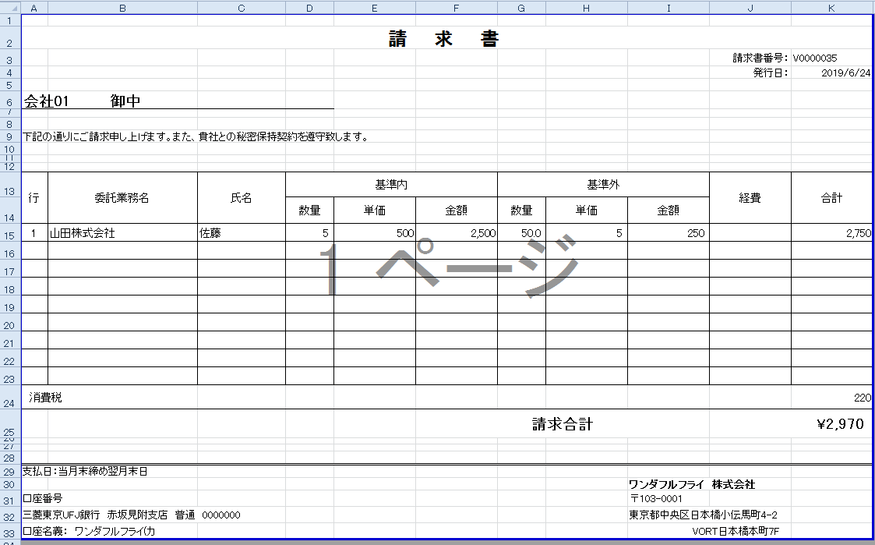Select column A header
Screen dimensions: 875x545
[x=34, y=8]
